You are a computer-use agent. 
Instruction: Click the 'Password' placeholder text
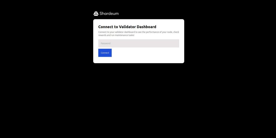pyautogui.click(x=106, y=43)
